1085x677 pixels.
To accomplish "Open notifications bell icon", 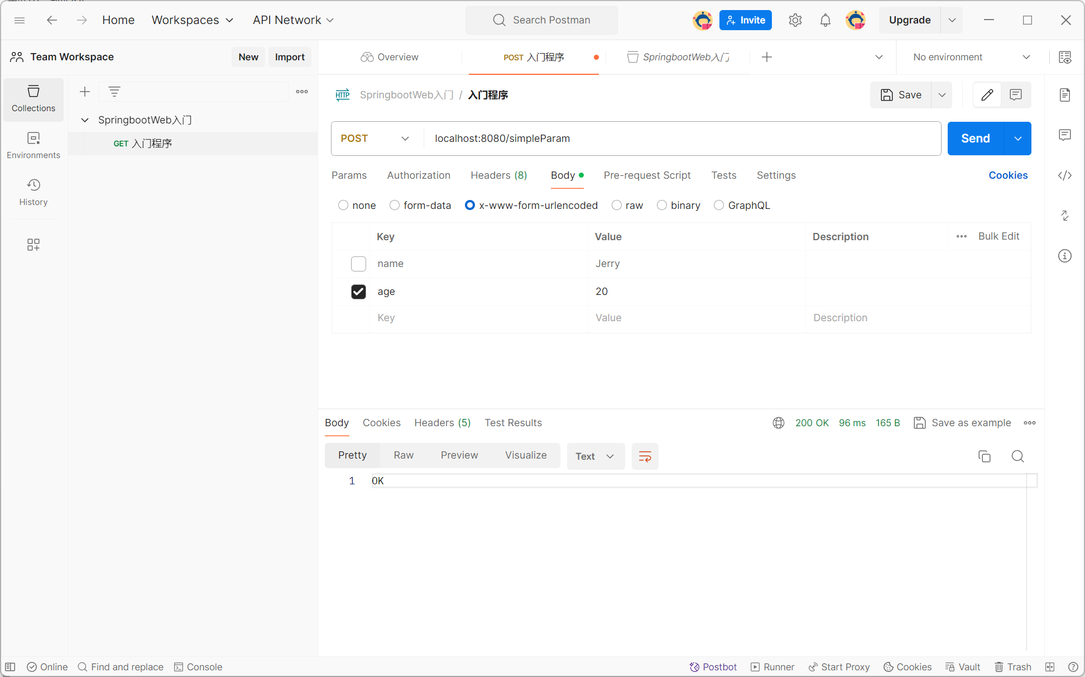I will click(x=825, y=20).
